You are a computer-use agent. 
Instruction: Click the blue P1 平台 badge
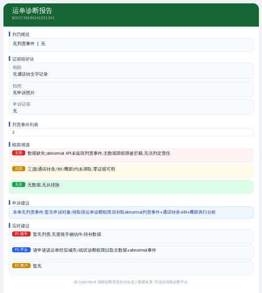pyautogui.click(x=21, y=250)
